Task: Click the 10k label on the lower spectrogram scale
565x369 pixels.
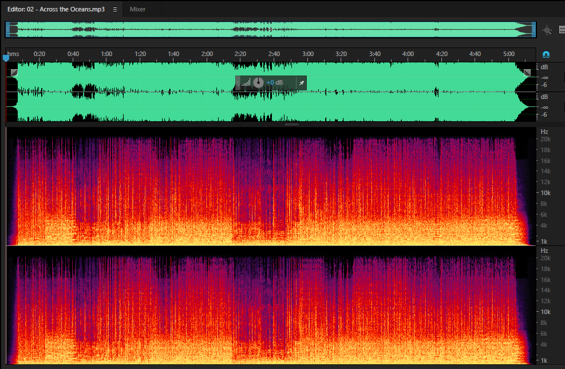Action: (x=546, y=312)
